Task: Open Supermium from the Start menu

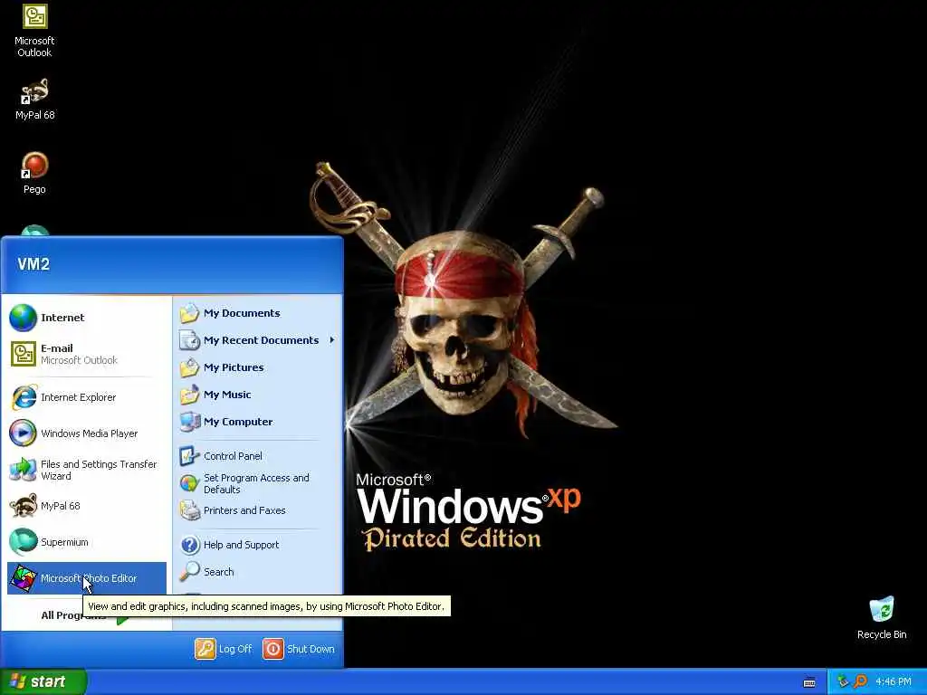Action: point(87,542)
